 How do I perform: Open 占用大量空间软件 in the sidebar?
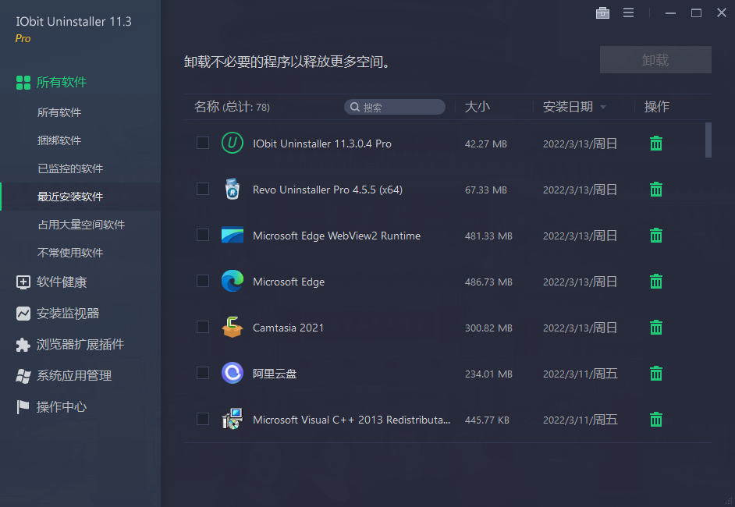[81, 225]
